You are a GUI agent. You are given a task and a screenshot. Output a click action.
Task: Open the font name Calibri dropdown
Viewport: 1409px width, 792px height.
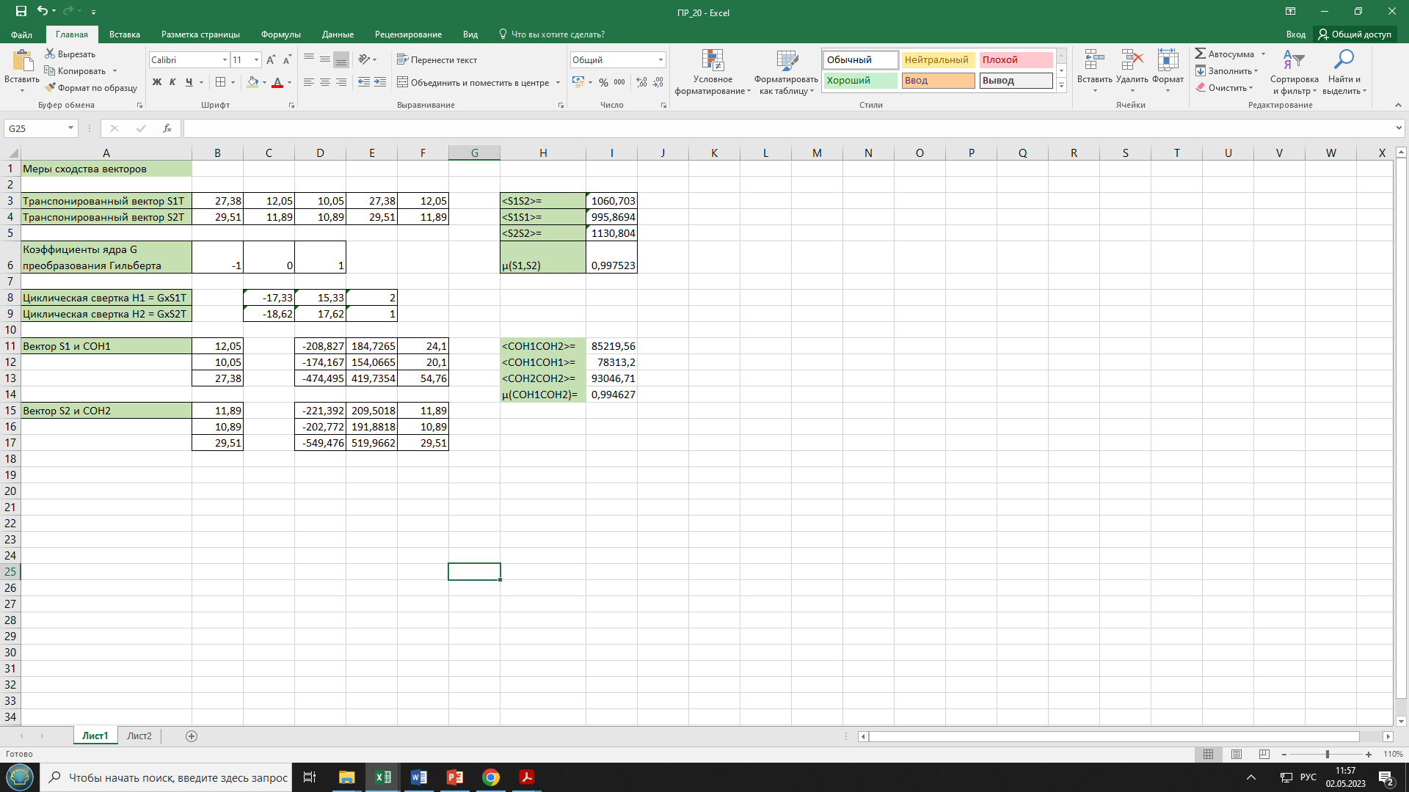point(225,60)
